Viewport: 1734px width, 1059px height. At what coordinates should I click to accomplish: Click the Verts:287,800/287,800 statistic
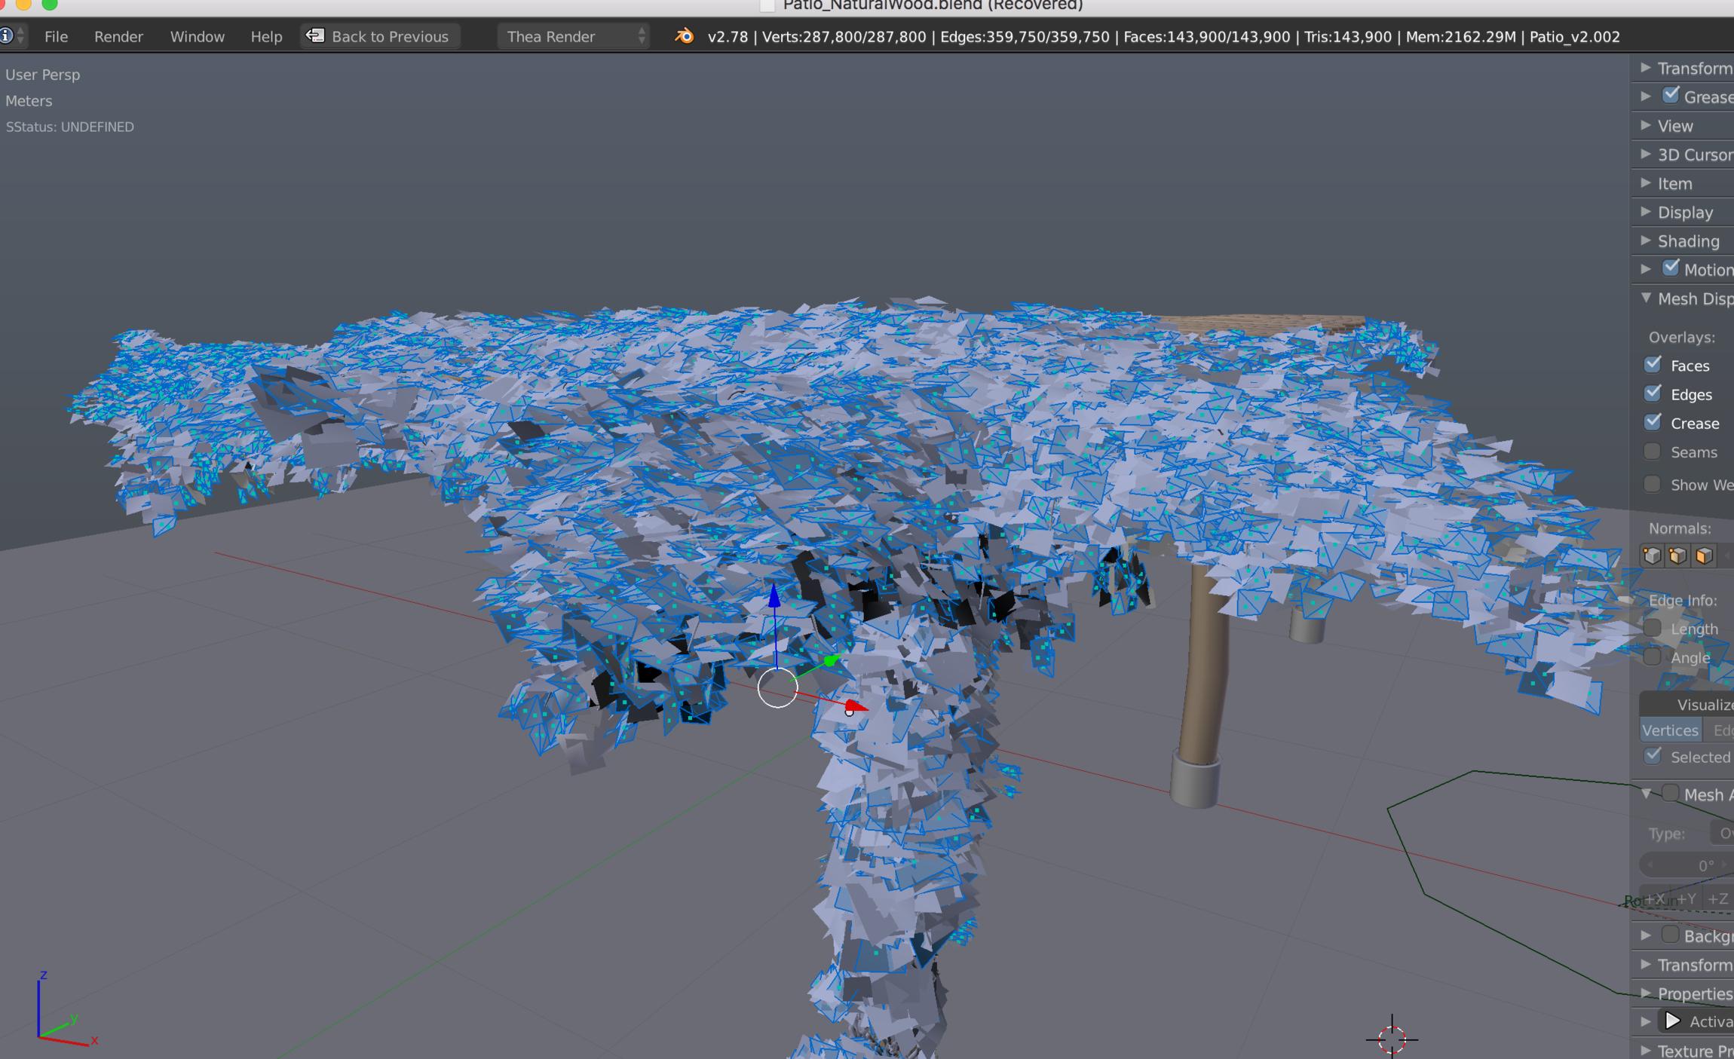point(844,36)
